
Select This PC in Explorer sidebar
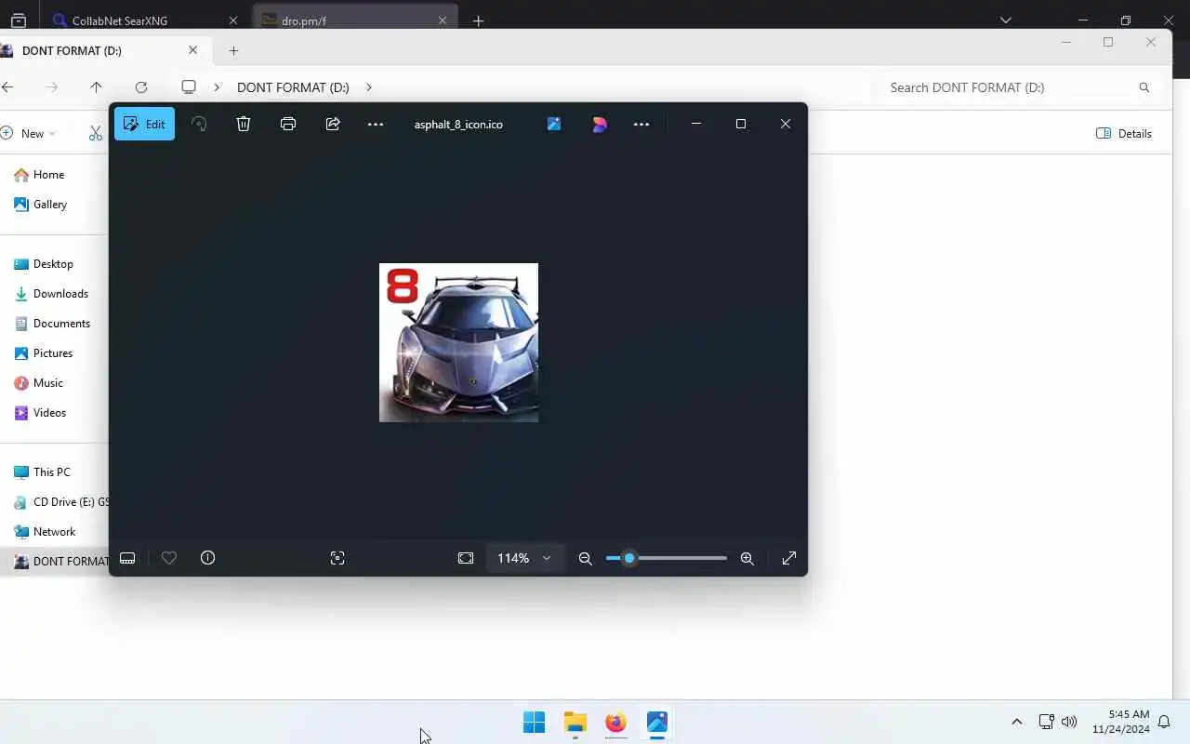(x=43, y=472)
